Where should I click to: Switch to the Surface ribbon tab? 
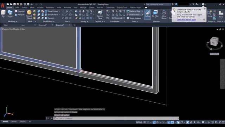(25, 7)
